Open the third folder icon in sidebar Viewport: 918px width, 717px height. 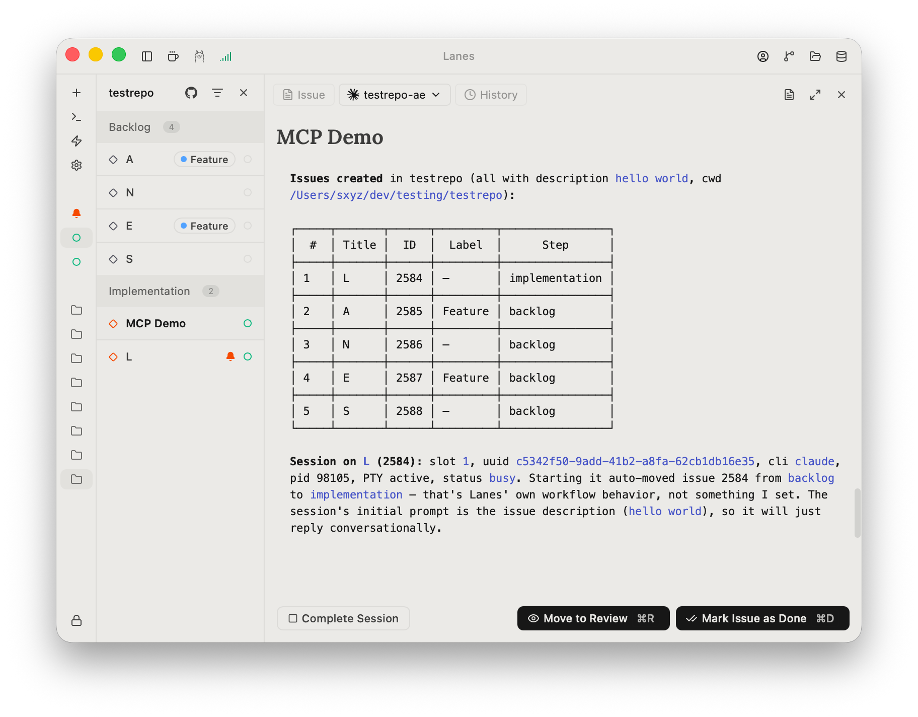(76, 358)
